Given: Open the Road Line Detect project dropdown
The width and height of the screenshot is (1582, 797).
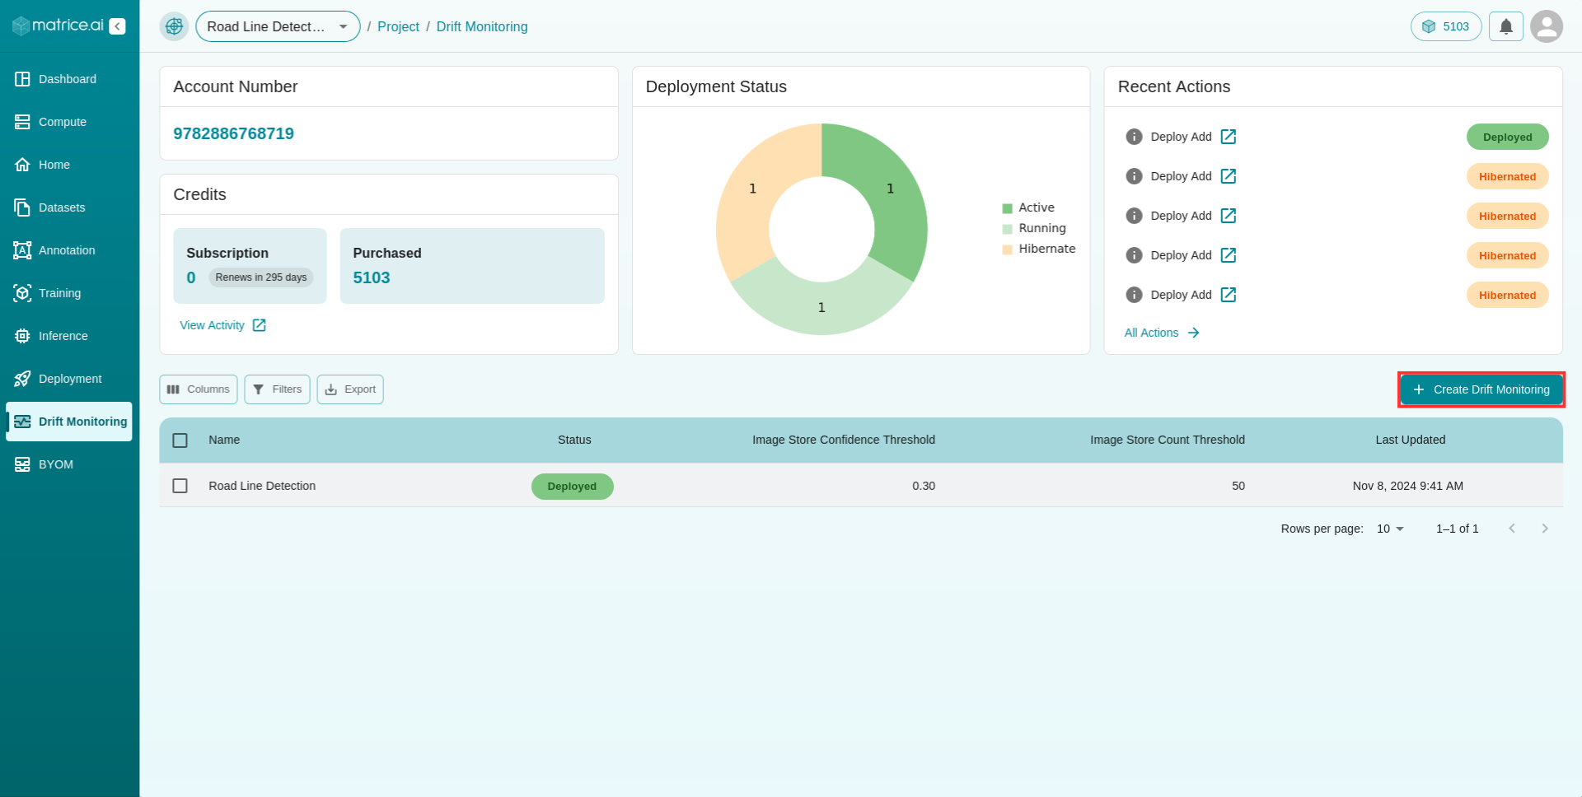Looking at the screenshot, I should point(278,26).
